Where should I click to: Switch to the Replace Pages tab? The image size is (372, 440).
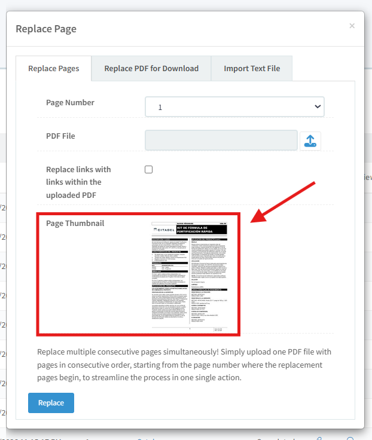[x=54, y=69]
